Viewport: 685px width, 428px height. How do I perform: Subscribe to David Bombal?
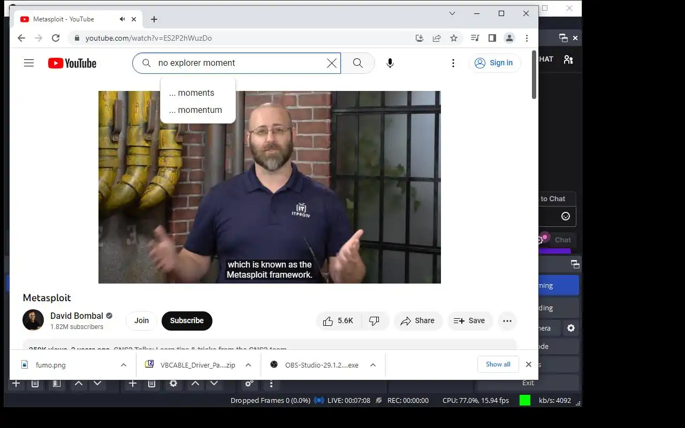187,320
